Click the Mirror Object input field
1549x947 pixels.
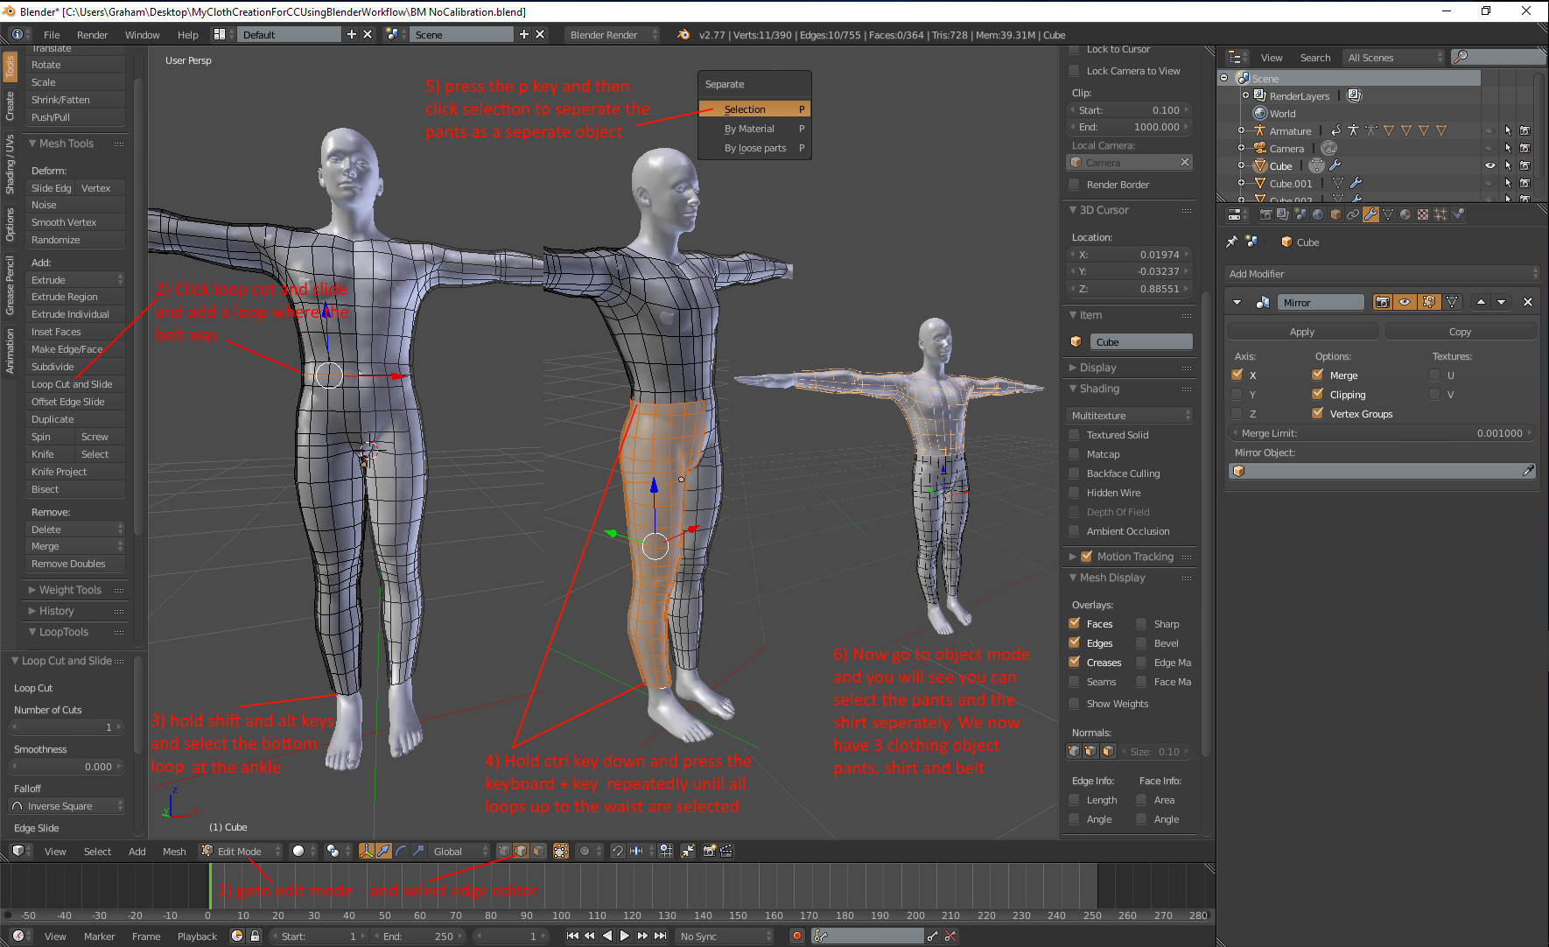[1383, 471]
